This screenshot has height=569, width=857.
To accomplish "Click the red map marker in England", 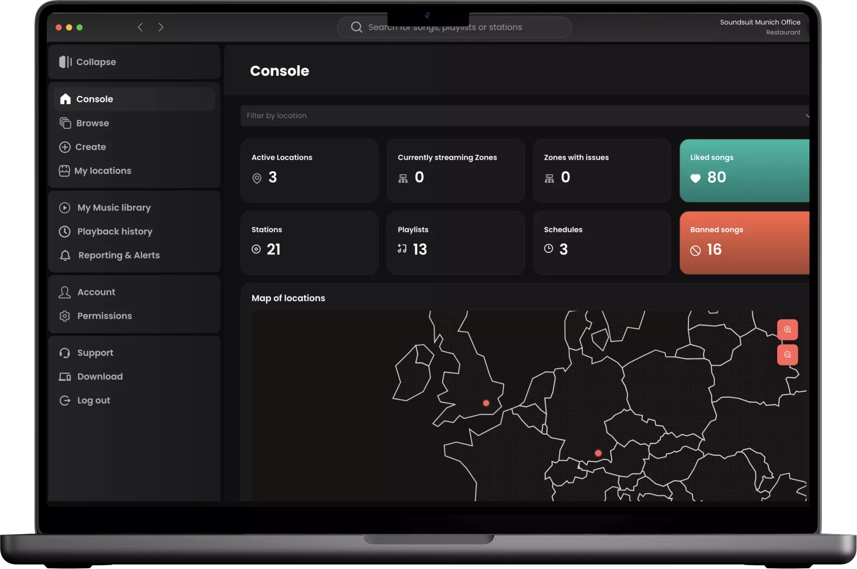I will point(486,403).
